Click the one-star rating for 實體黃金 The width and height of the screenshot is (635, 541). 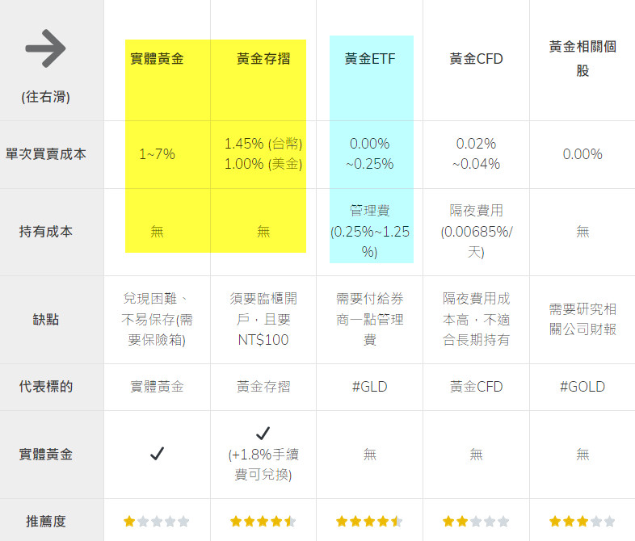click(157, 522)
